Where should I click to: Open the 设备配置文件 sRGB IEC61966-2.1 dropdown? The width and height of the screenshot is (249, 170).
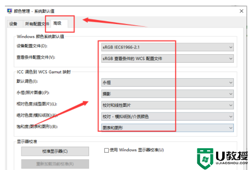tap(167, 47)
